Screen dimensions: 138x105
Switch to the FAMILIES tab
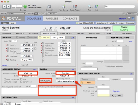click(x=52, y=18)
